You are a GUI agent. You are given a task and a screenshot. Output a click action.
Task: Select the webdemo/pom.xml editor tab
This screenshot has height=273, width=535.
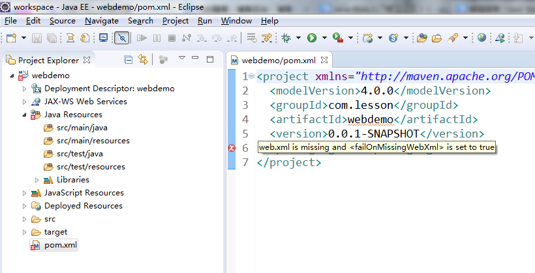point(279,61)
